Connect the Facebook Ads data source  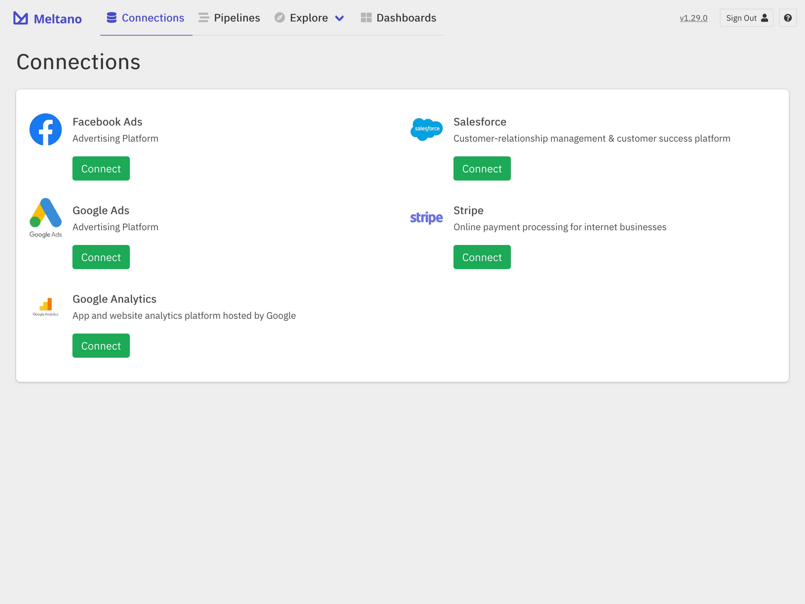101,168
